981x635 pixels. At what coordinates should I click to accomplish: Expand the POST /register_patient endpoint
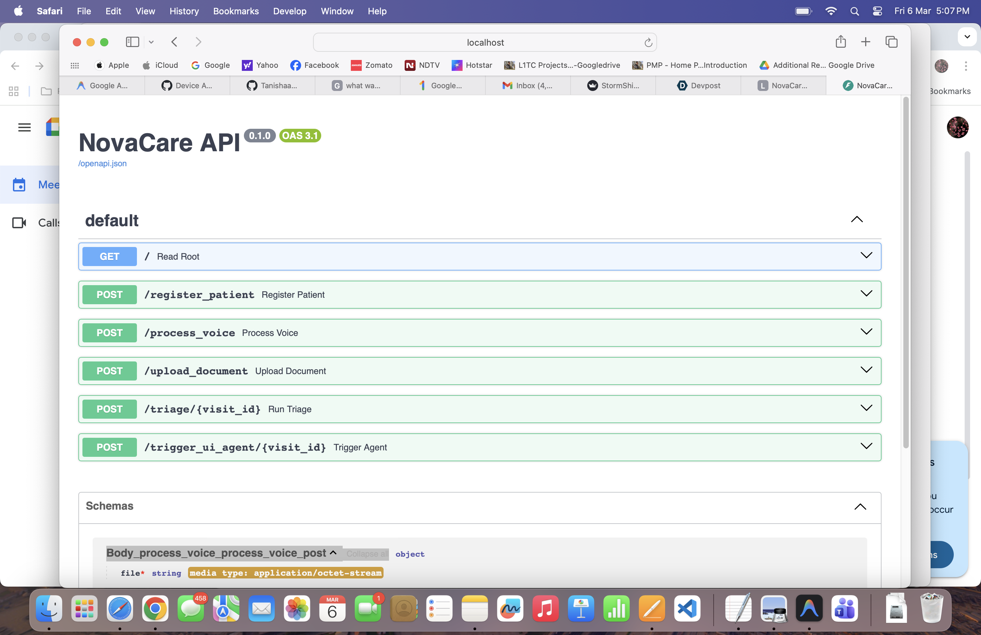[866, 294]
